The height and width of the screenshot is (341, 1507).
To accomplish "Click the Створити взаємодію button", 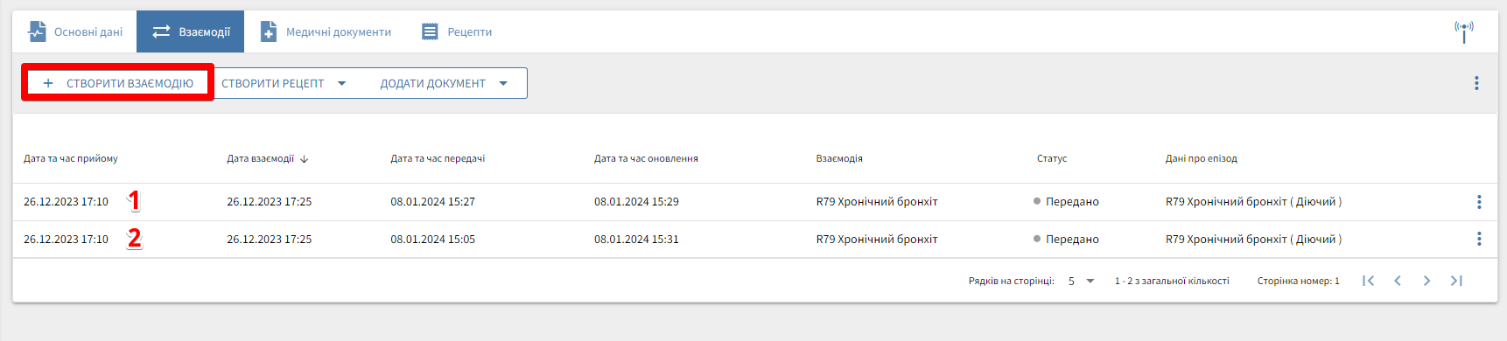I will 118,83.
